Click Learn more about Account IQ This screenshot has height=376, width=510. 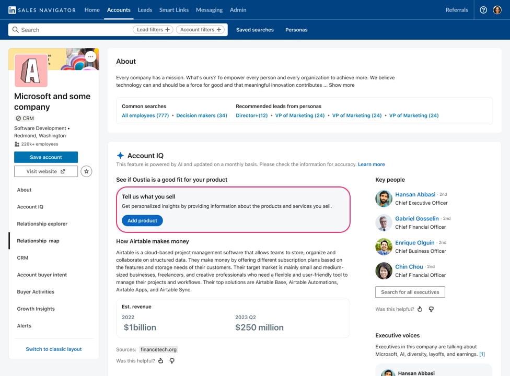click(x=372, y=164)
